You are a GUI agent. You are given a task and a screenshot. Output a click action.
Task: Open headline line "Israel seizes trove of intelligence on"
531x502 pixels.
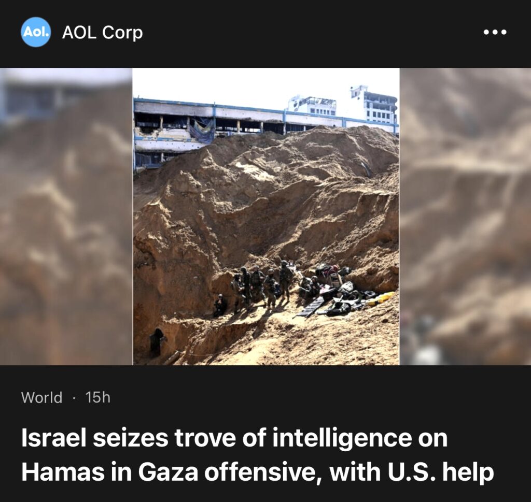[234, 438]
